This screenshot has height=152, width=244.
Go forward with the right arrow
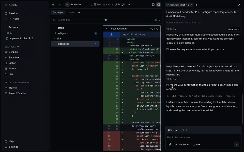point(59,5)
